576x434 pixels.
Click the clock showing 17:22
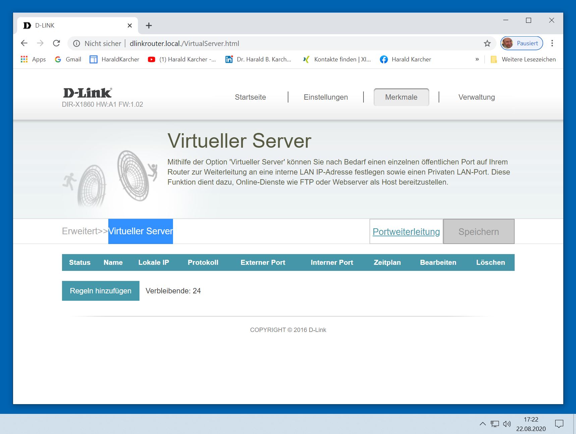[x=531, y=420]
